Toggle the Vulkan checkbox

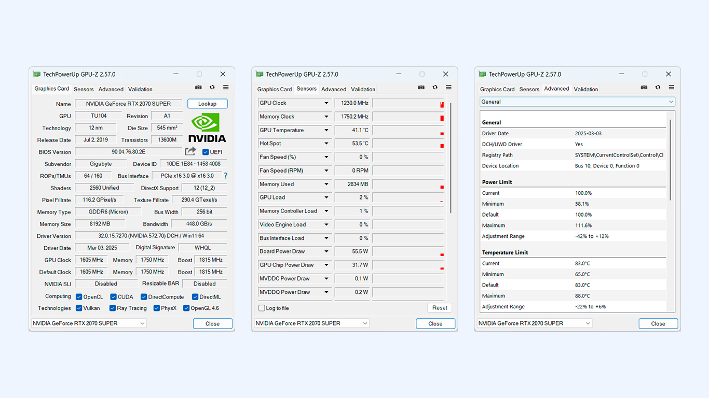[x=79, y=308]
